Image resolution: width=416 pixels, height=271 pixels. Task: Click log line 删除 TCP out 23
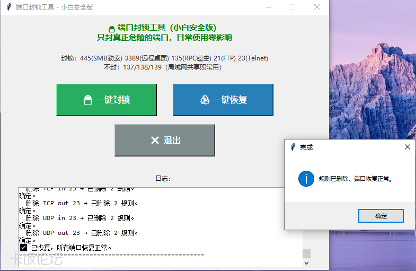point(82,203)
